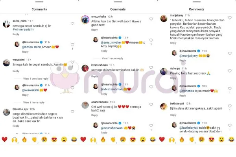The width and height of the screenshot is (236, 157).
Task: Open the @bakhtiaryati mention link
Action: click(x=189, y=128)
